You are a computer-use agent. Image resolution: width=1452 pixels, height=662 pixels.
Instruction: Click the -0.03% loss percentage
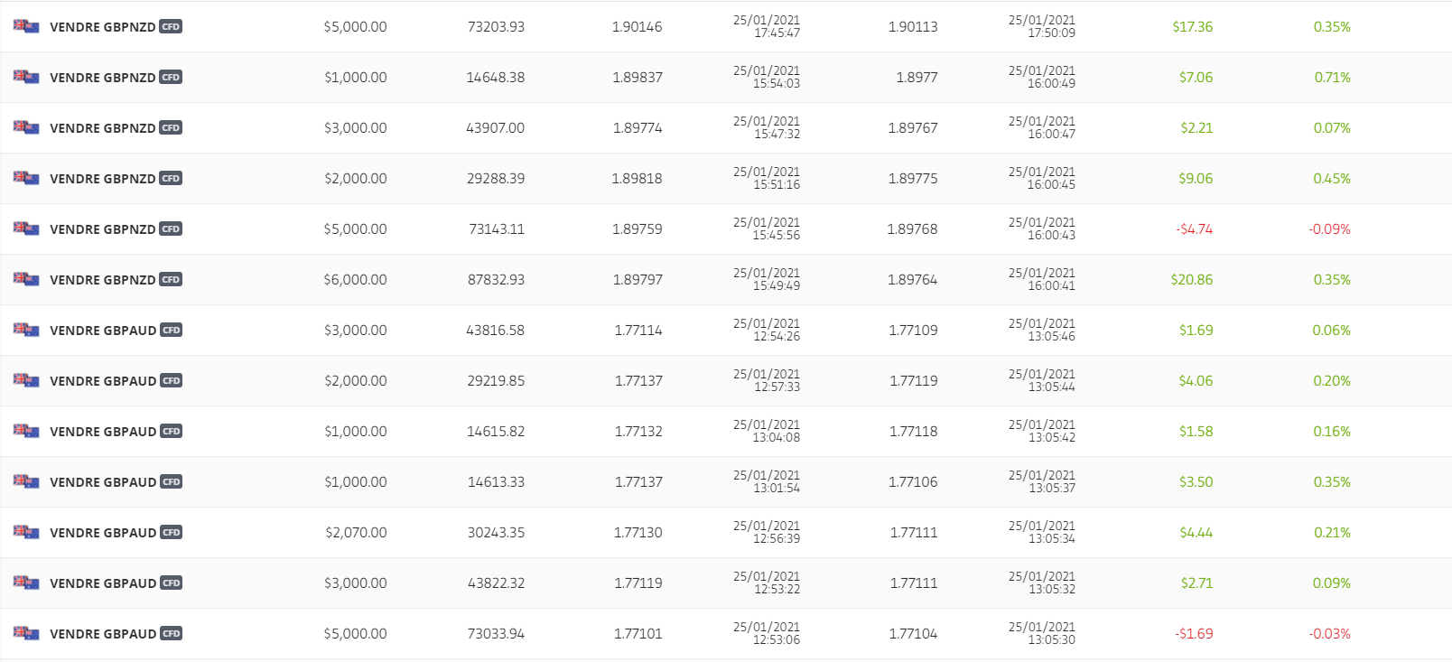[x=1330, y=634]
